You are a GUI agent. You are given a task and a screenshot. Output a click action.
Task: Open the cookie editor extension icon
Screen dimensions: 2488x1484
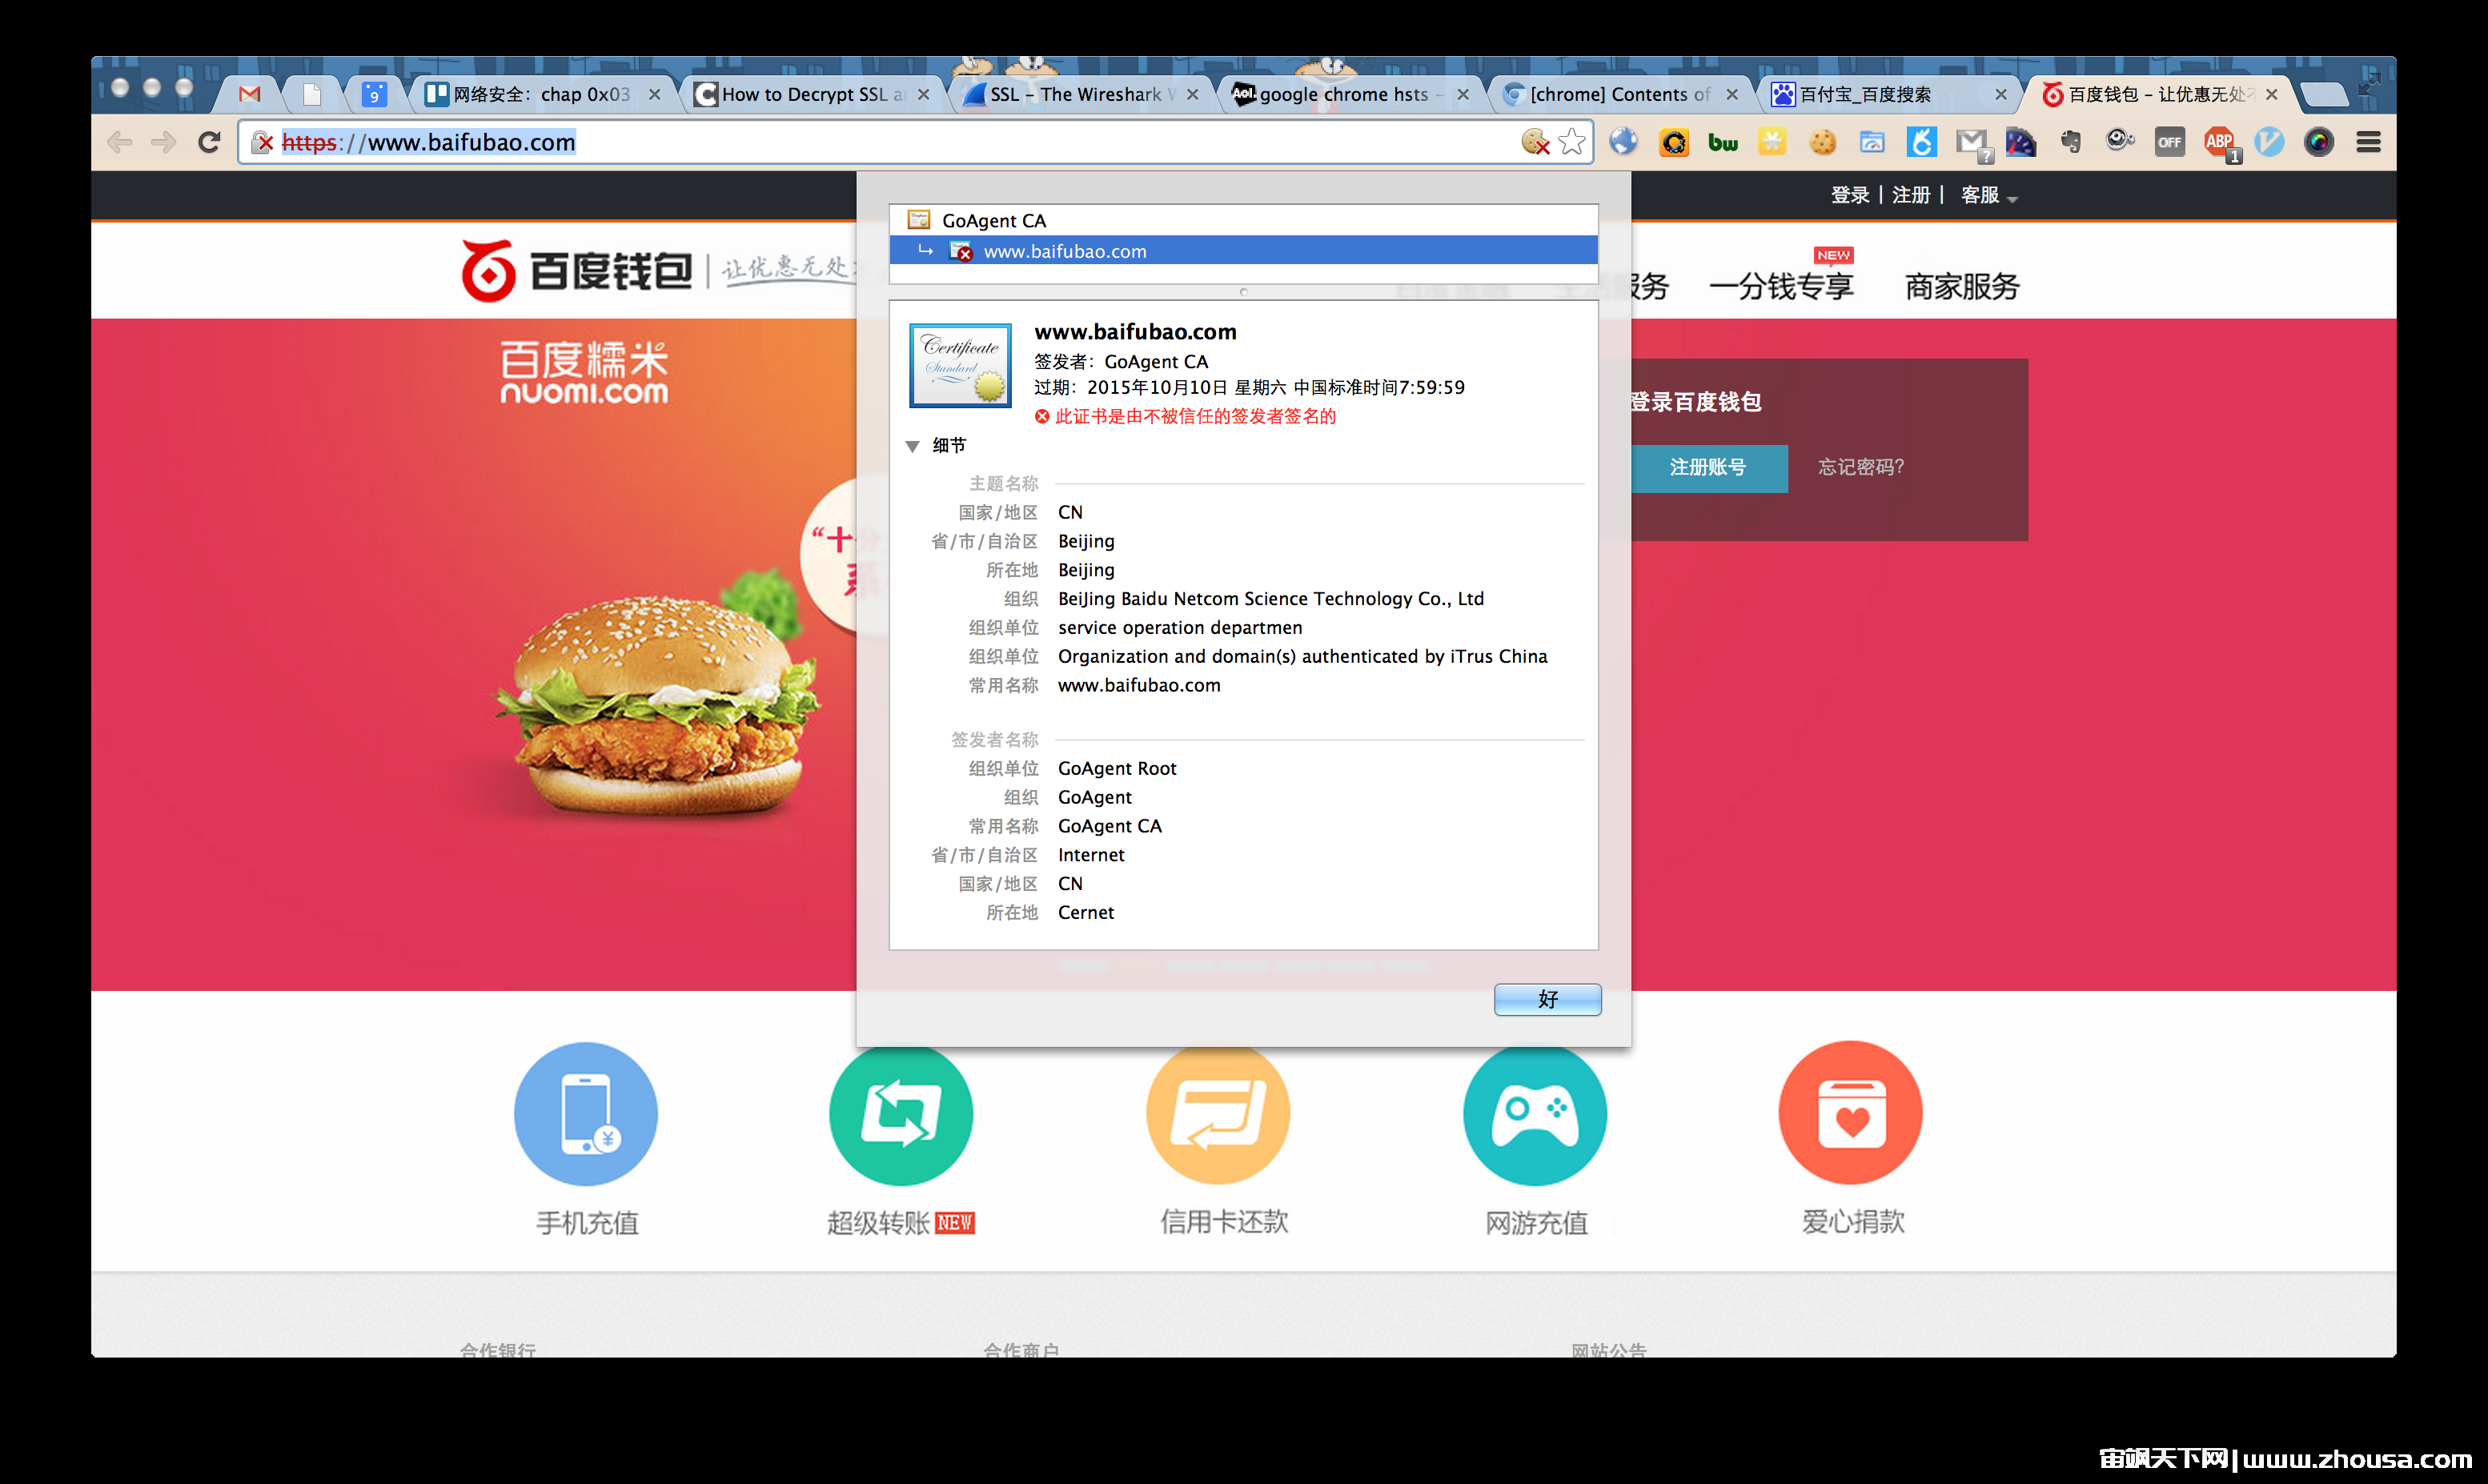pos(1822,142)
